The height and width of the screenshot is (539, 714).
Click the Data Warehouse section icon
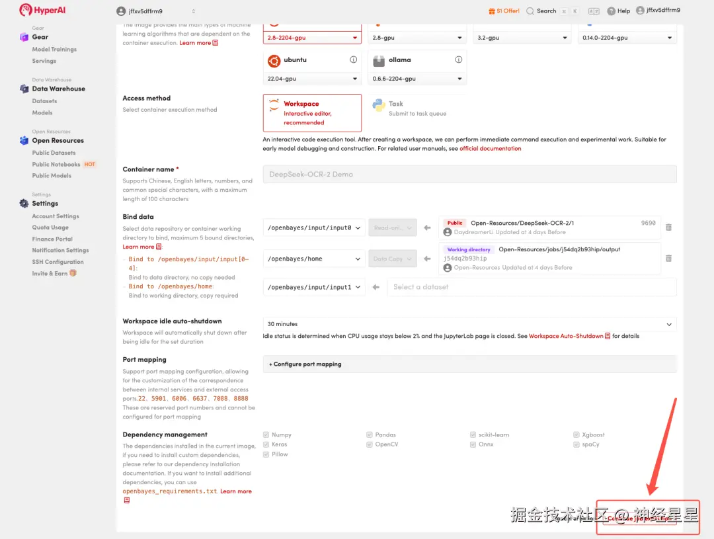(24, 89)
